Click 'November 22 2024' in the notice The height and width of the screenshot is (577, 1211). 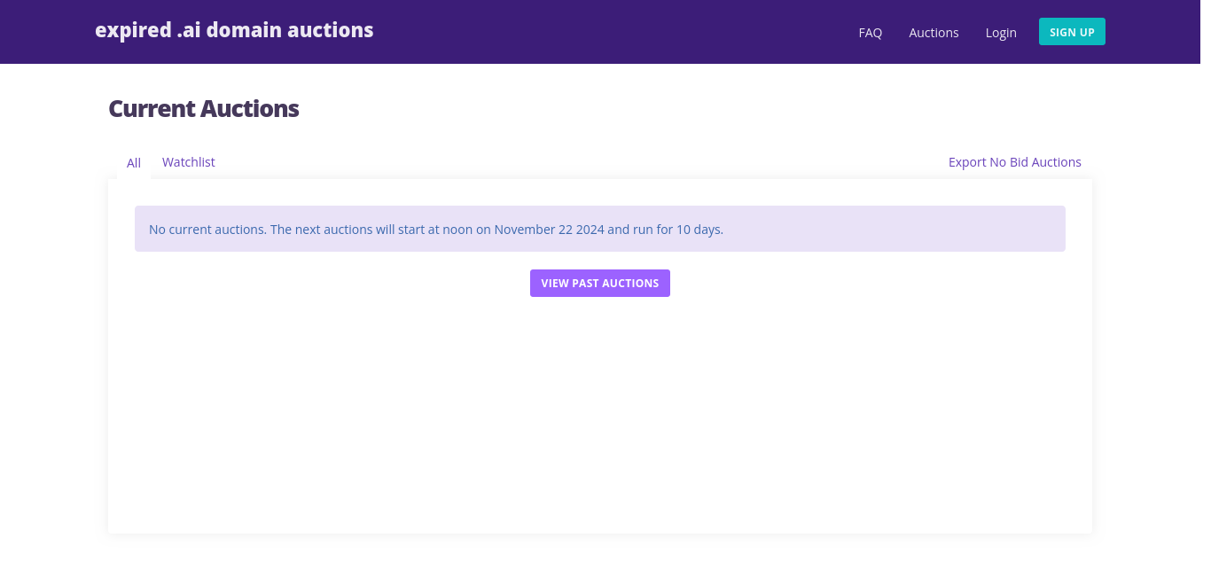pos(549,230)
